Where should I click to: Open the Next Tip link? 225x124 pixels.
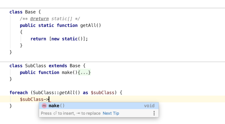pos(111,113)
